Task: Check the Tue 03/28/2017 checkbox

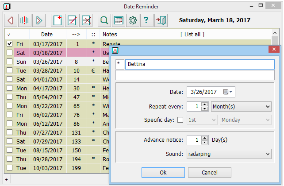Action: coord(9,70)
